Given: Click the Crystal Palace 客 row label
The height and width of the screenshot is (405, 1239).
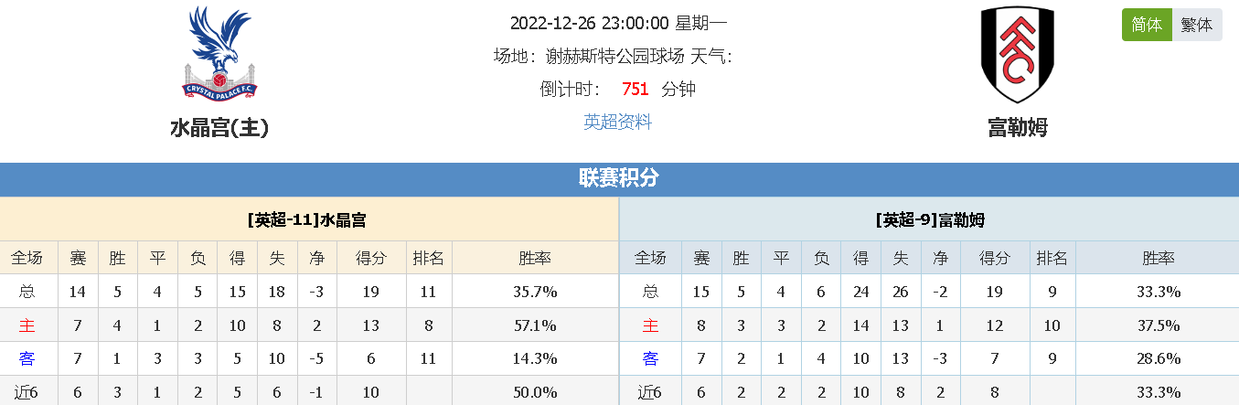Looking at the screenshot, I should click(x=26, y=358).
